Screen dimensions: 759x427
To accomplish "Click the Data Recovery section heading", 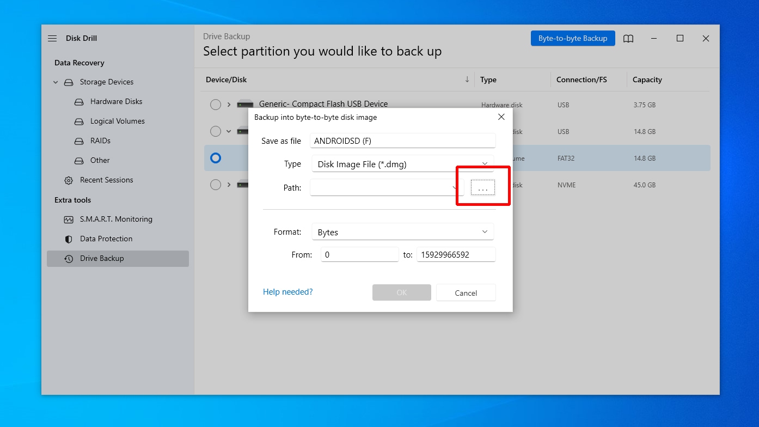I will pyautogui.click(x=79, y=63).
